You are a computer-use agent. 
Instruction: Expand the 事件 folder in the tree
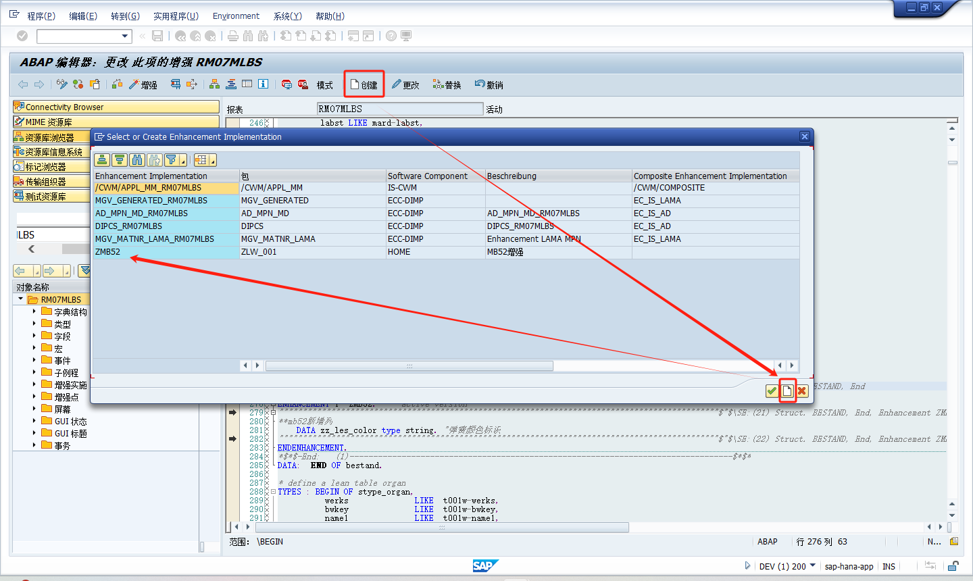(35, 361)
